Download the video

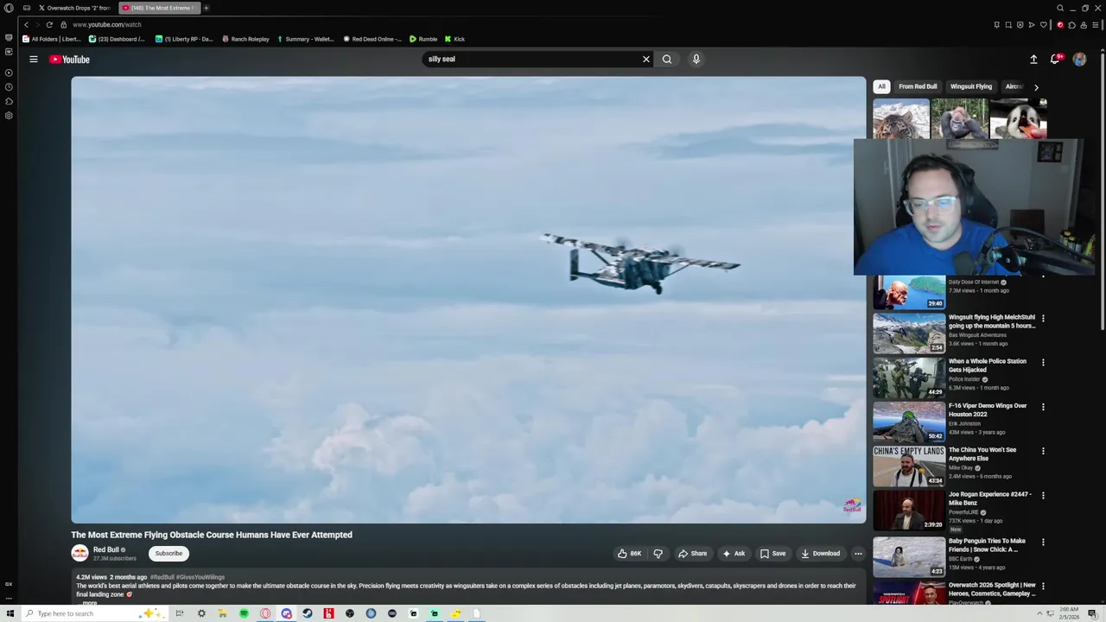pos(820,554)
